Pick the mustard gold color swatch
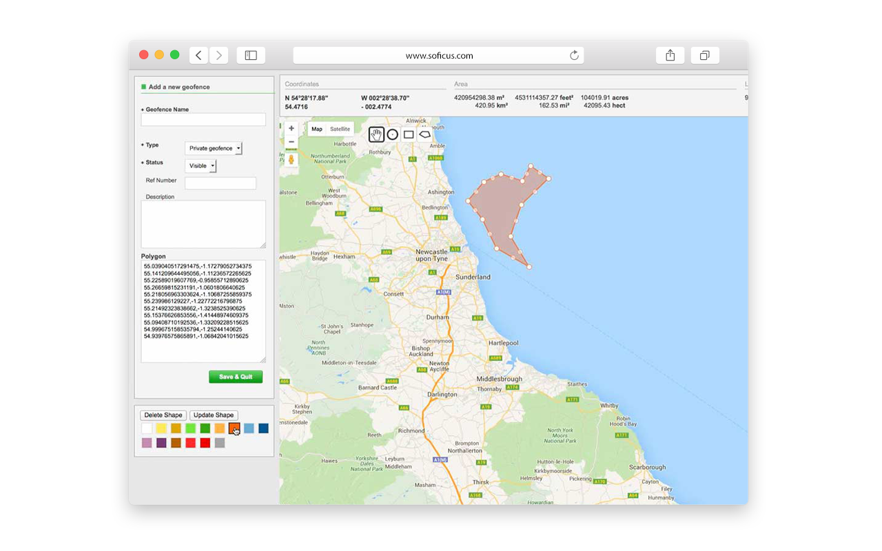Image resolution: width=882 pixels, height=551 pixels. point(176,428)
